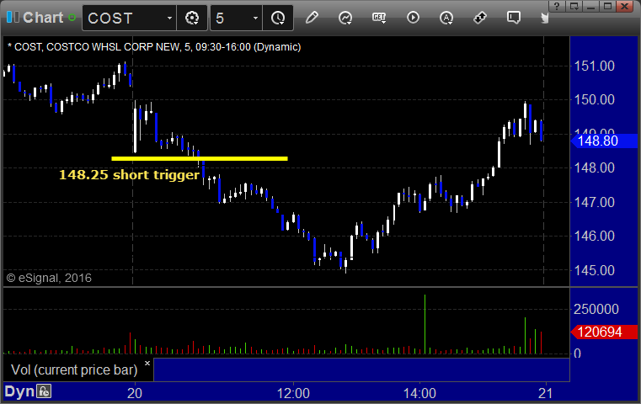The height and width of the screenshot is (404, 641).
Task: Open the time template clock icon
Action: coord(278,18)
